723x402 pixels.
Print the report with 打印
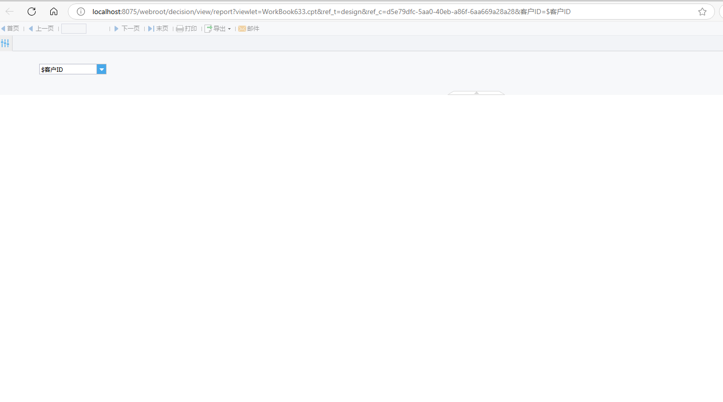tap(186, 29)
